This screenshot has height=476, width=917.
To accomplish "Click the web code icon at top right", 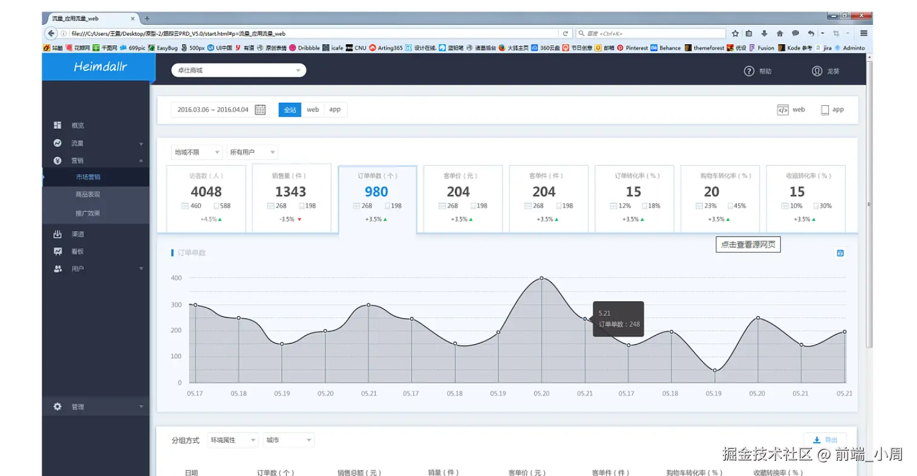I will coord(783,110).
